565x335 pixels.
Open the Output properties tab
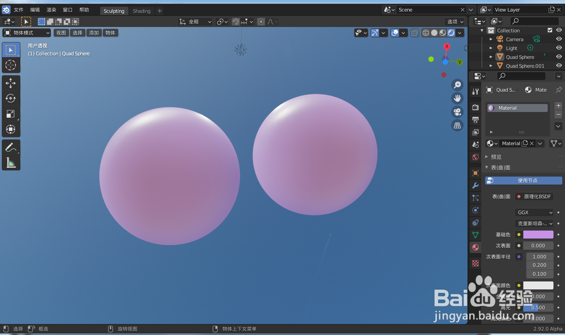coord(475,119)
